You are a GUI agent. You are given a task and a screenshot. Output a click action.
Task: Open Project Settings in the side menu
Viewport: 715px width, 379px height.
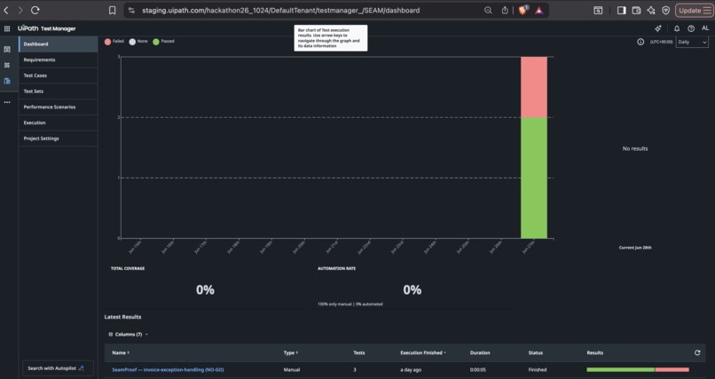58,138
